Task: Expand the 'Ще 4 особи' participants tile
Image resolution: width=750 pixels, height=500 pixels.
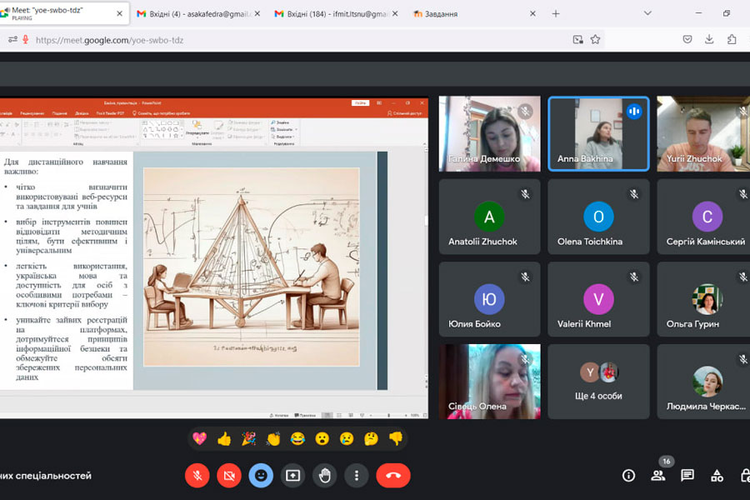Action: point(598,381)
